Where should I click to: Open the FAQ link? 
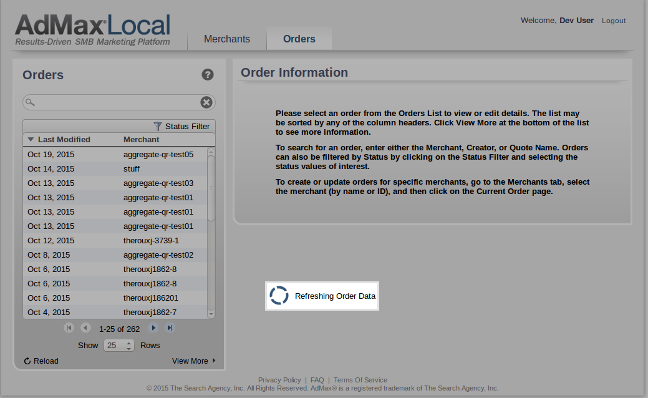pyautogui.click(x=317, y=380)
